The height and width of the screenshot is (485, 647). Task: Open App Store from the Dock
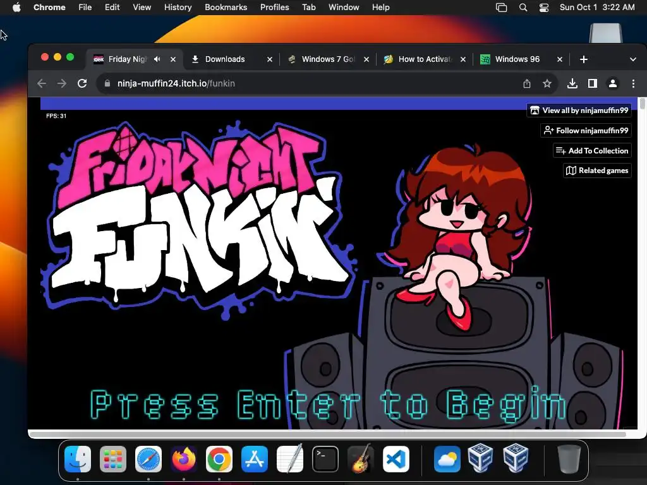pyautogui.click(x=255, y=459)
